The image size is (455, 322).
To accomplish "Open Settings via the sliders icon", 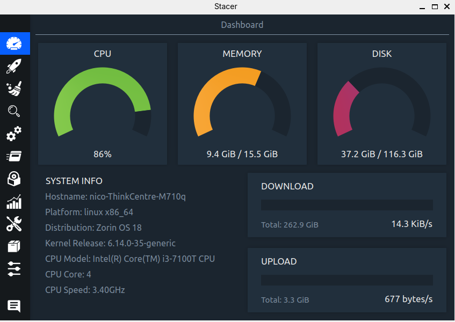I will pos(15,269).
